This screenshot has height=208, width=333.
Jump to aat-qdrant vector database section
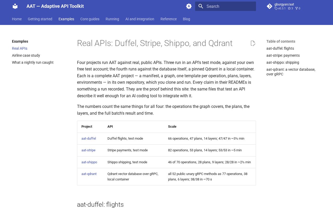click(291, 72)
